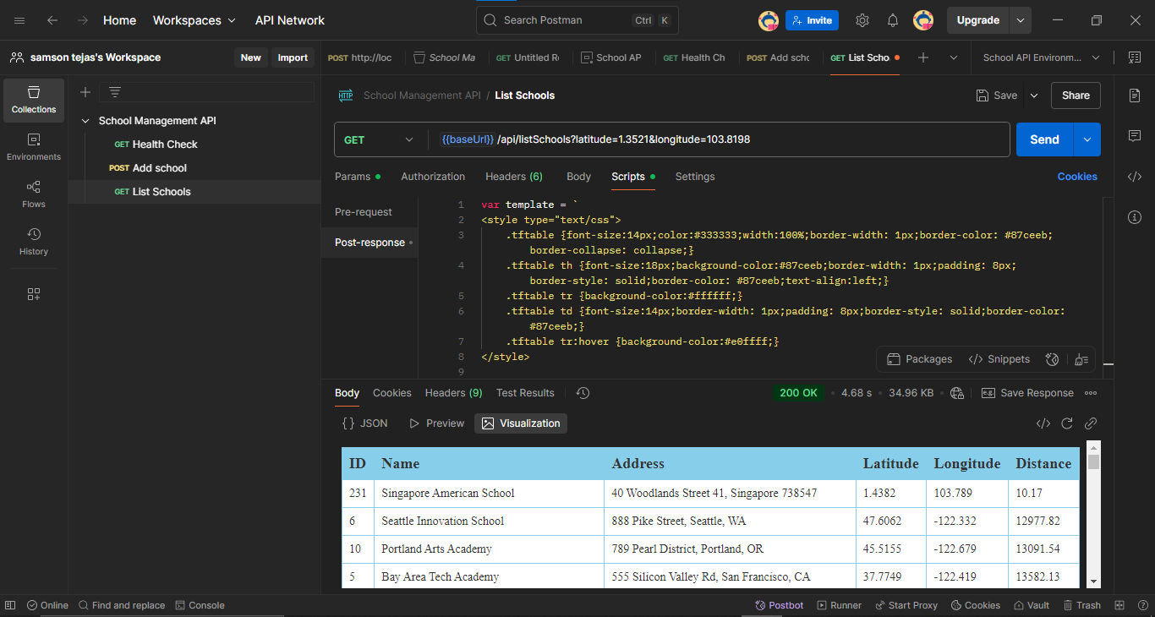Open the Save options dropdown arrow
1155x617 pixels.
[x=1034, y=96]
